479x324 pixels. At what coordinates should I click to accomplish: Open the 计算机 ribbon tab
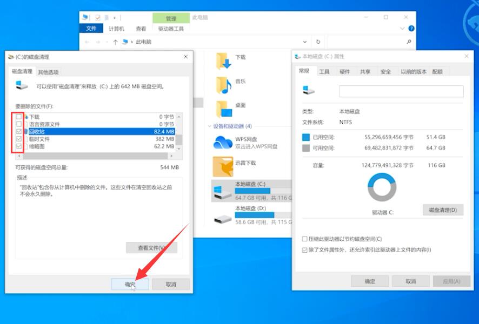tap(116, 29)
